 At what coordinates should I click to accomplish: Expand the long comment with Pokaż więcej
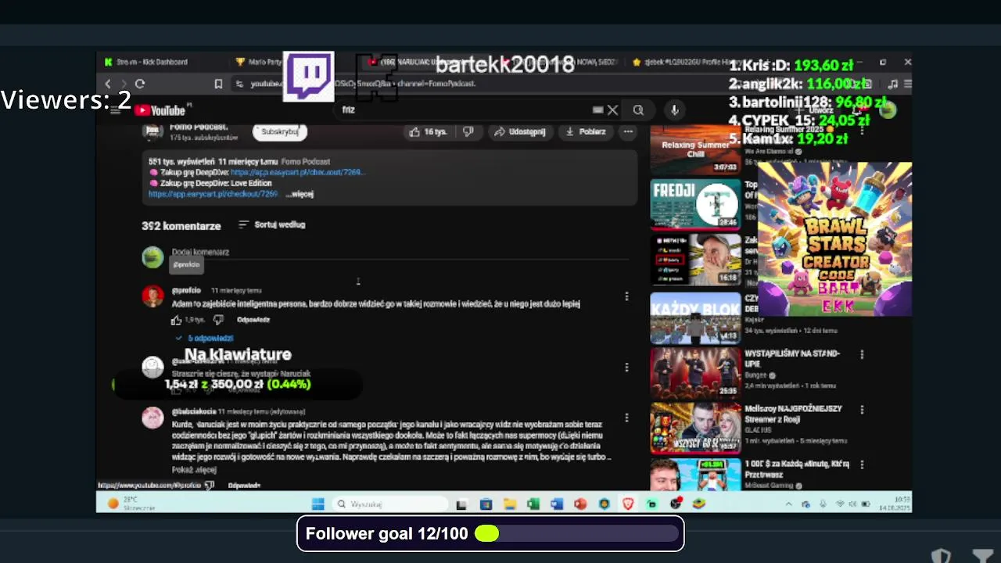click(194, 470)
